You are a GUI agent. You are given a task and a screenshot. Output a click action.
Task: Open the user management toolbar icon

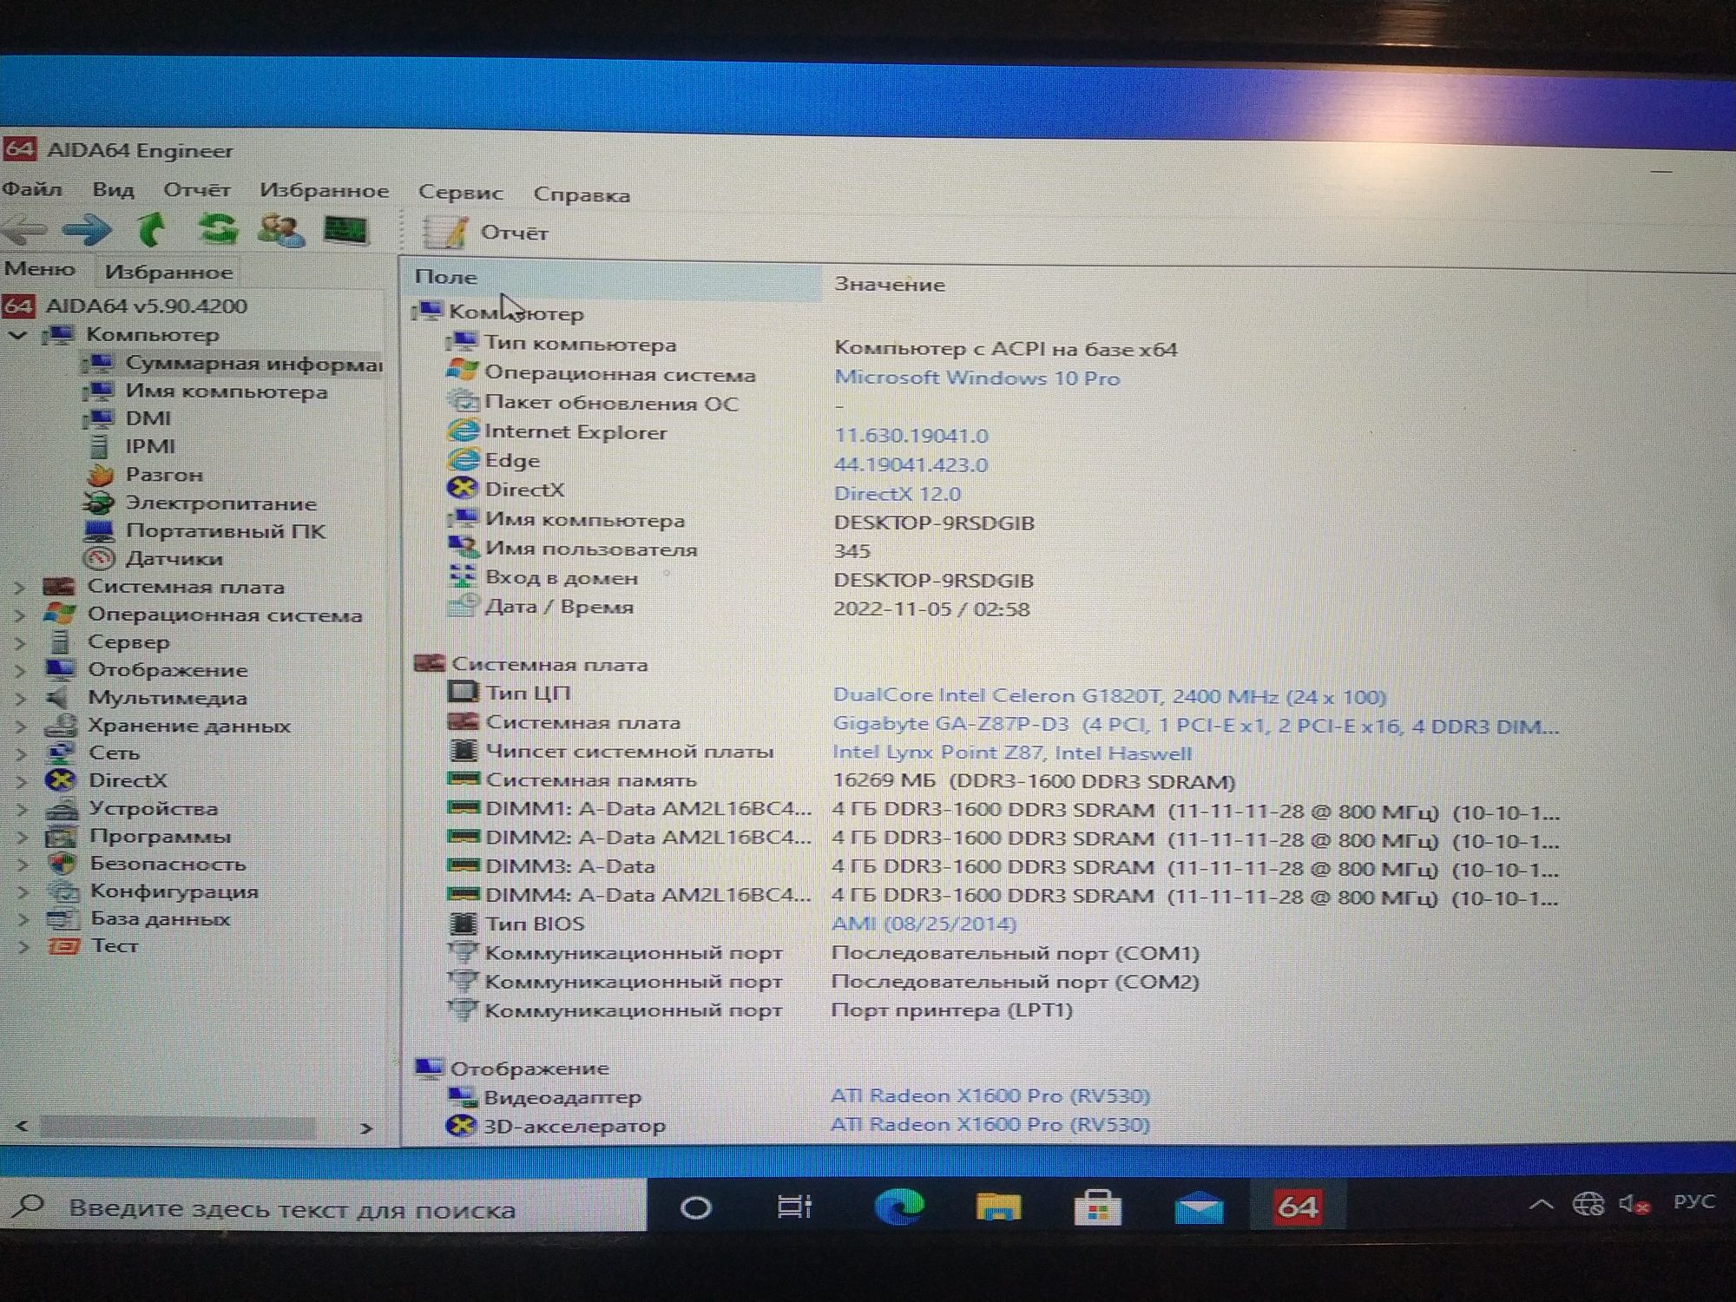pyautogui.click(x=281, y=231)
